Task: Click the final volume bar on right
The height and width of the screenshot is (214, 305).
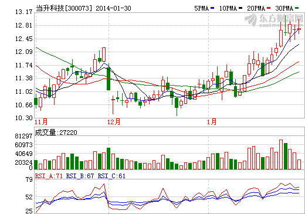Action: tap(299, 164)
